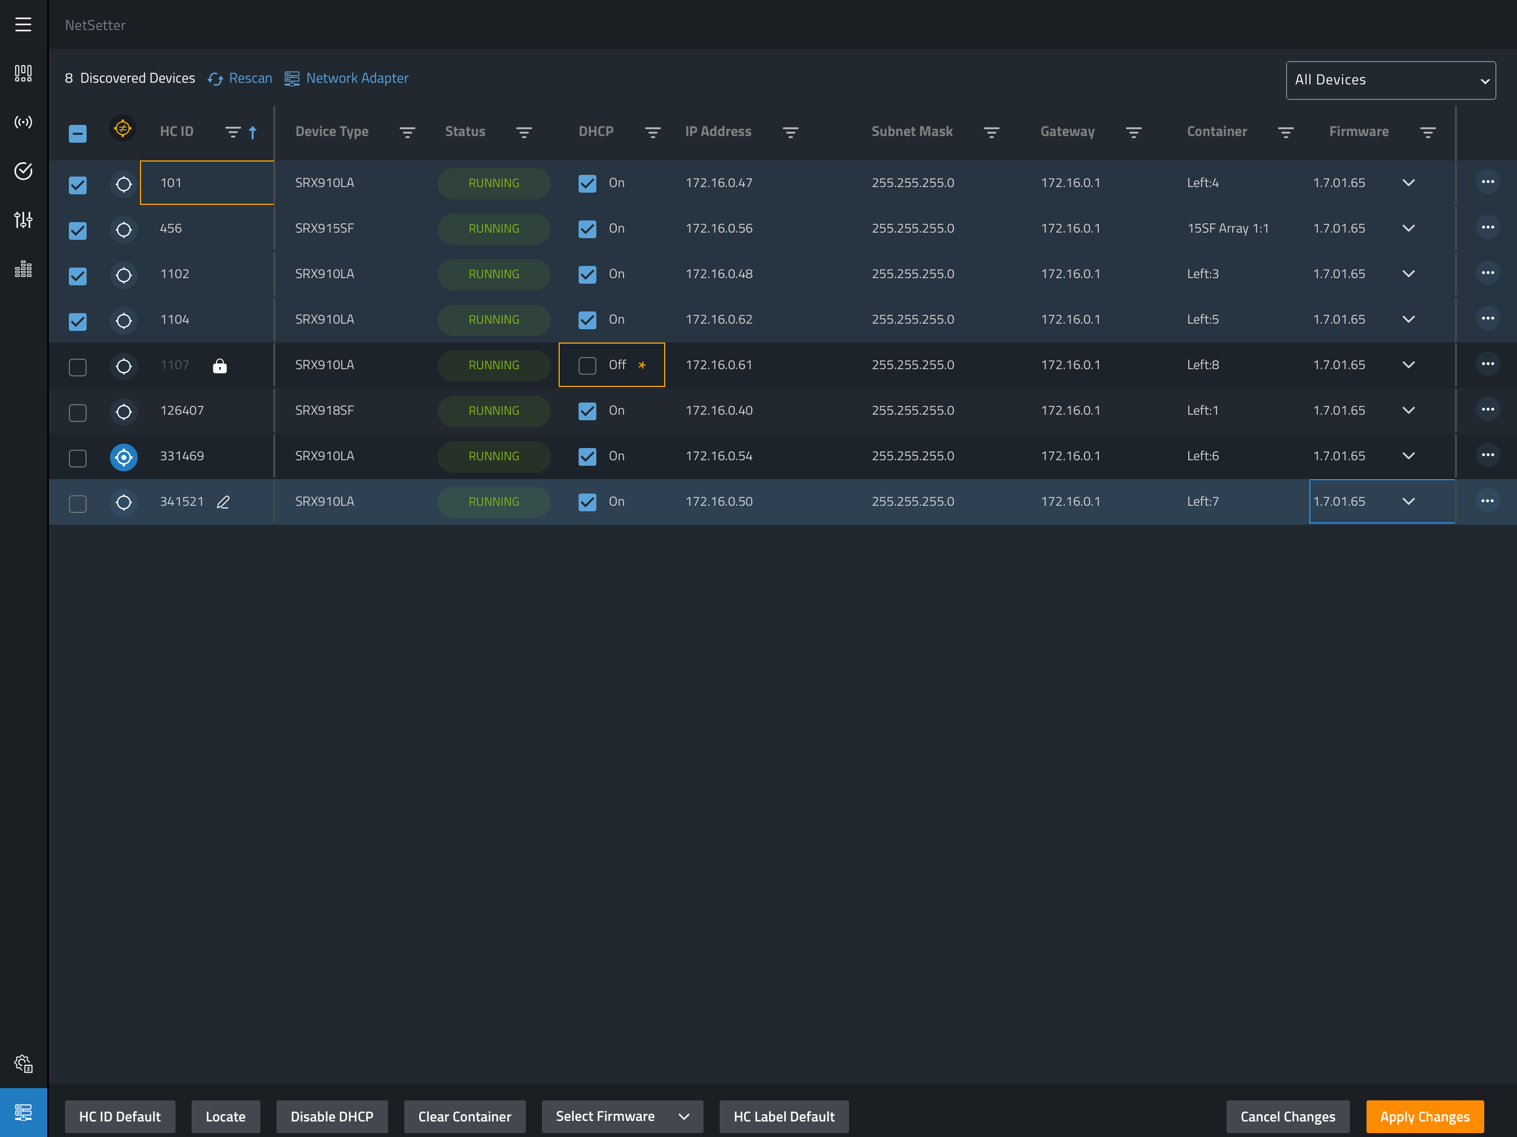Filter the HC ID column

[233, 132]
